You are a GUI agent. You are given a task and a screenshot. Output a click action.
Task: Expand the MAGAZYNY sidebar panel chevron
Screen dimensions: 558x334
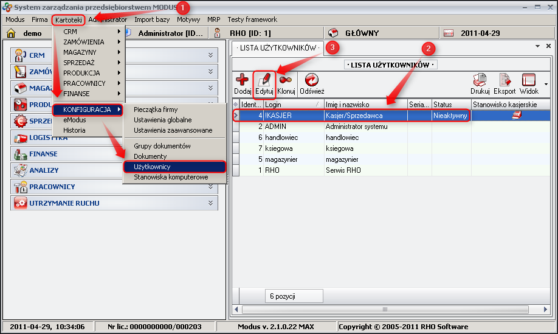tap(211, 88)
